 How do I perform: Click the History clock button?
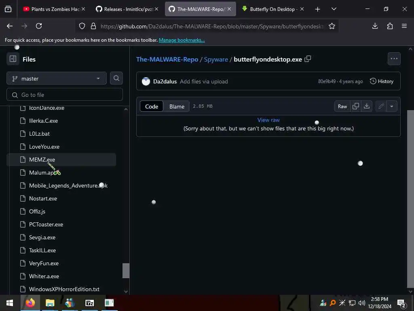coord(382,81)
